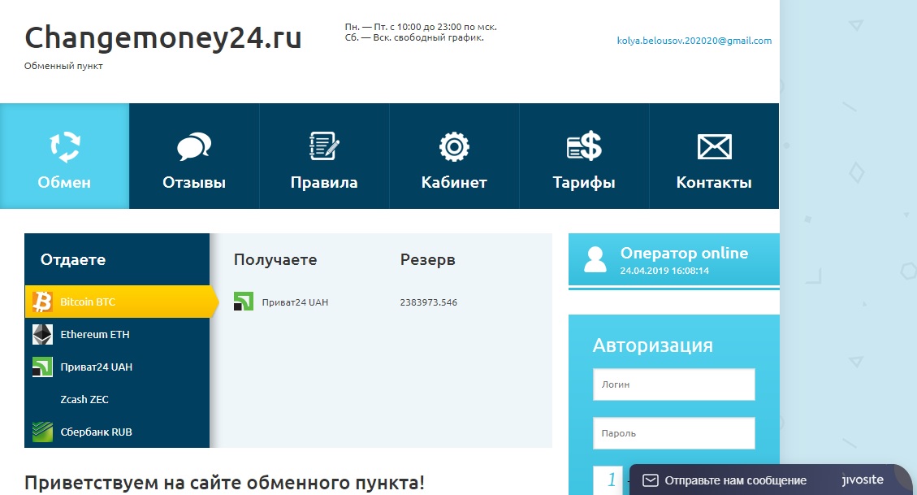Select Приват24 UAH in Отдаете list
The image size is (917, 495).
(96, 367)
